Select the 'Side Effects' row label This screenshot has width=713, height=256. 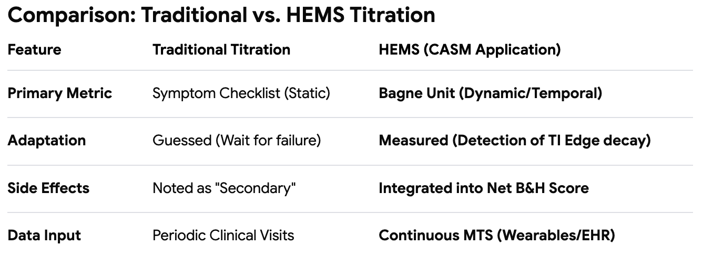(x=48, y=188)
